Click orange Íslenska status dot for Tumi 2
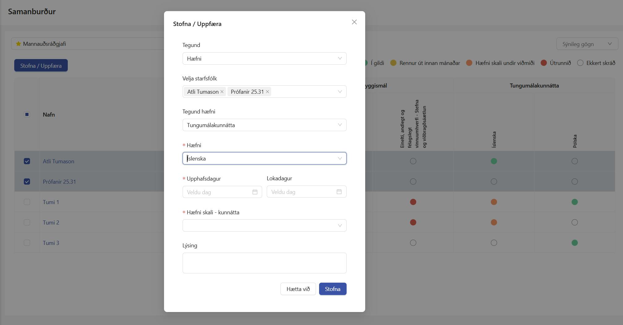The image size is (623, 325). tap(494, 222)
